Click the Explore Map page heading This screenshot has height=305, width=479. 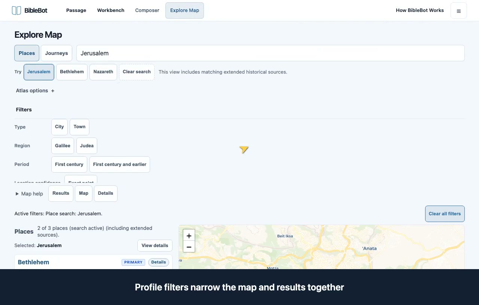[38, 35]
